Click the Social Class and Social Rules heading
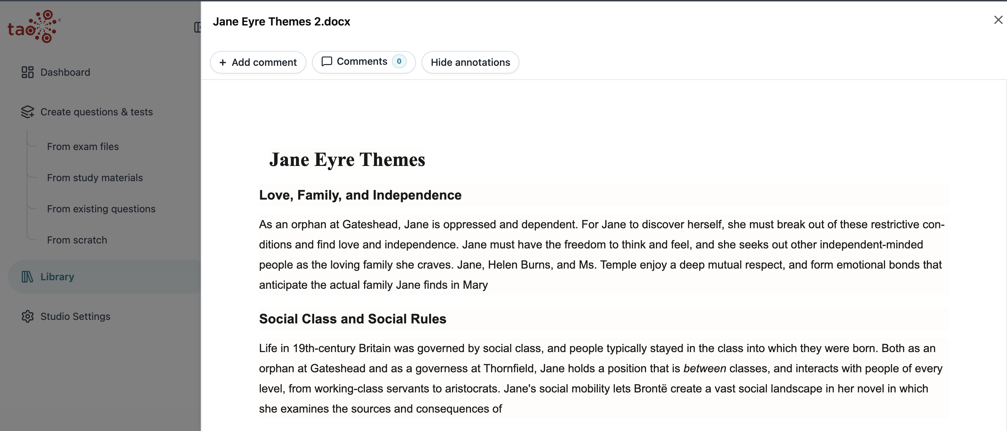 coord(352,319)
